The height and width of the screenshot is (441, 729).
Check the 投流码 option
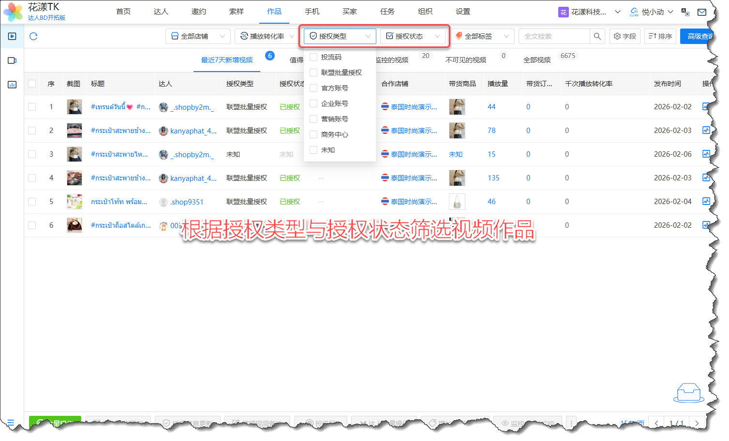313,57
